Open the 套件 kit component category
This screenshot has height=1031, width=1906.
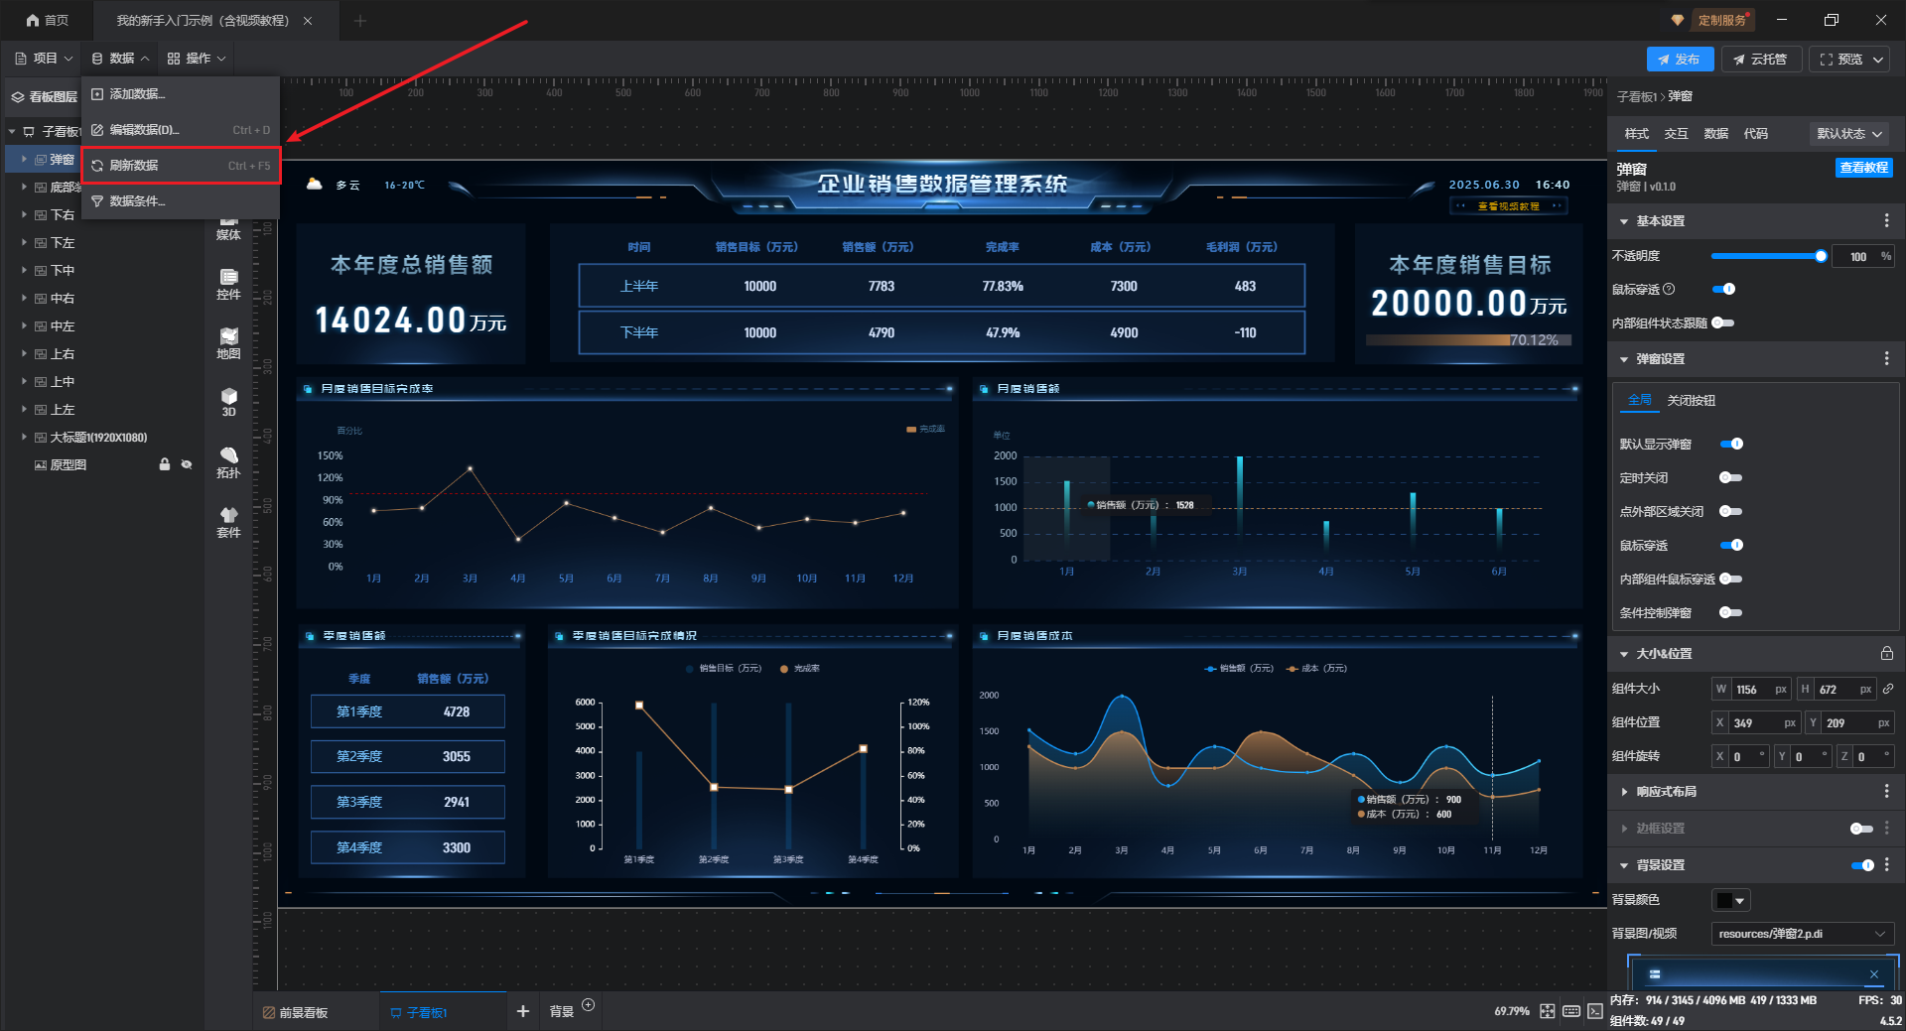(x=228, y=523)
